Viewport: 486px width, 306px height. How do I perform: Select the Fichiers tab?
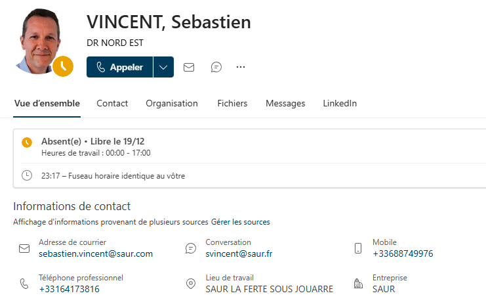(x=232, y=103)
